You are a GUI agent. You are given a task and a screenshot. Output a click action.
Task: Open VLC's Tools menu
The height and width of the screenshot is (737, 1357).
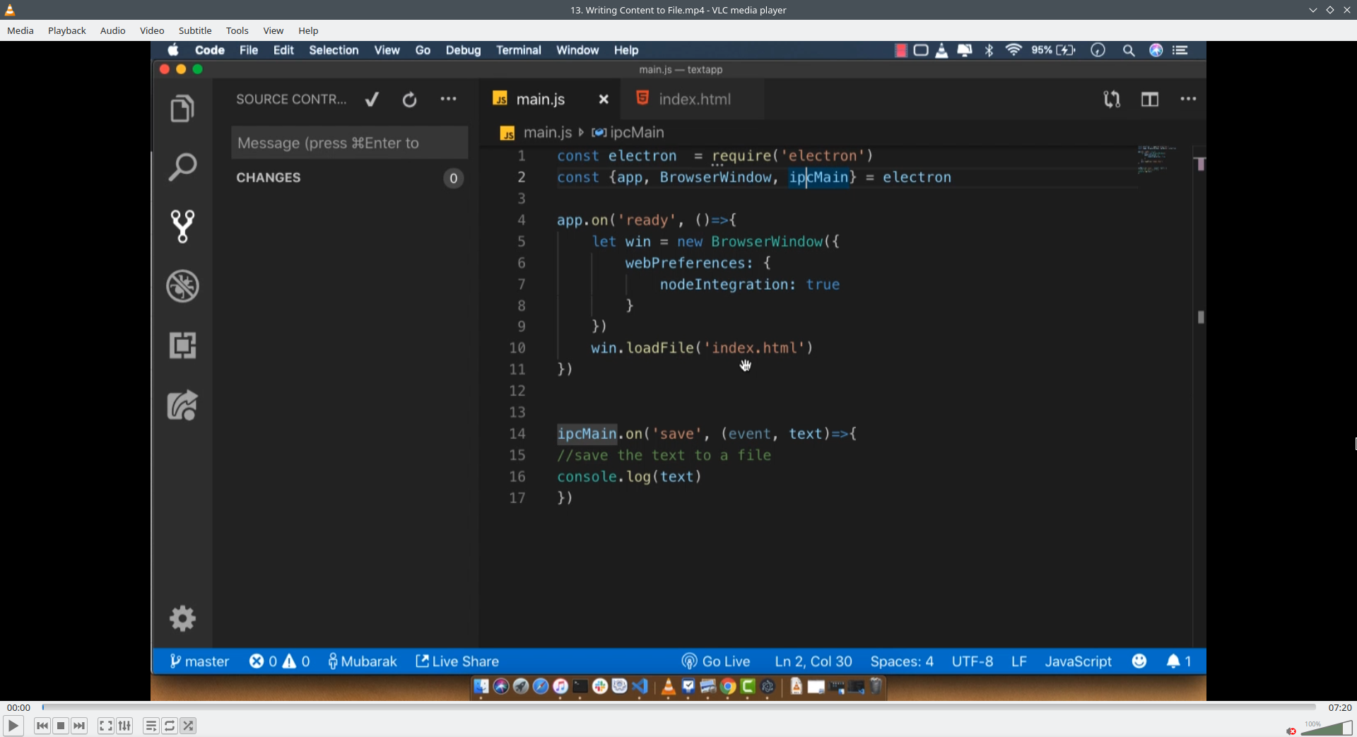[x=237, y=30]
